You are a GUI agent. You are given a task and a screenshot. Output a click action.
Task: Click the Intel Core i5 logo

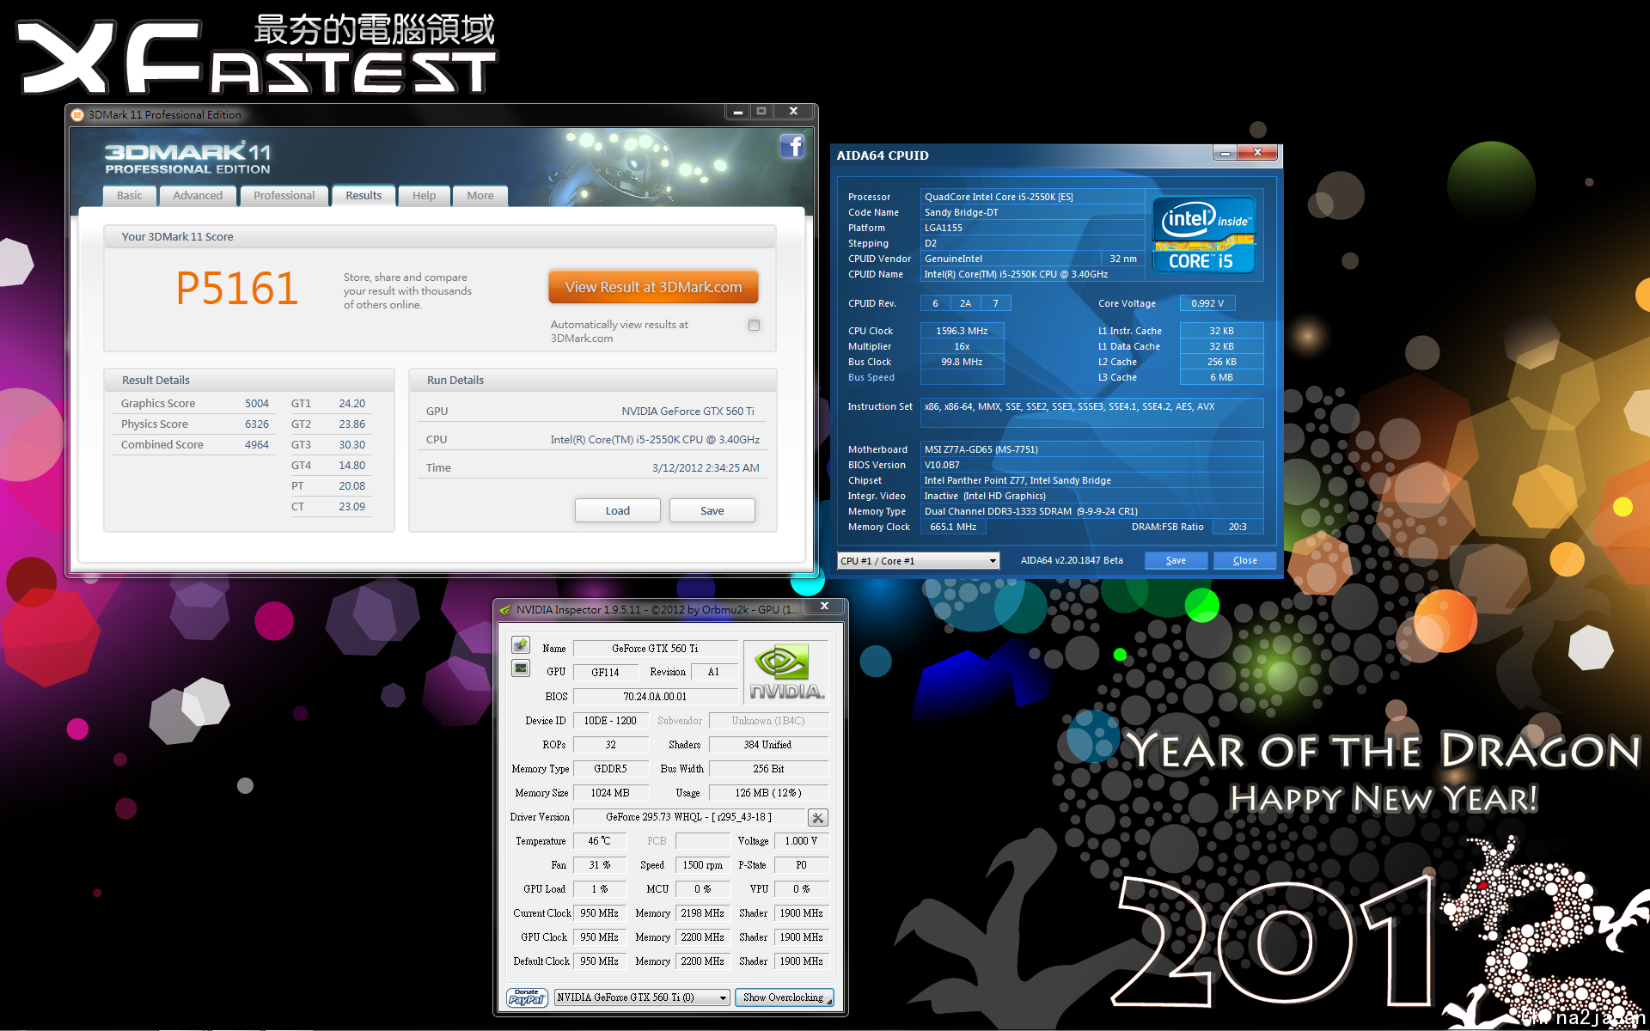coord(1204,235)
